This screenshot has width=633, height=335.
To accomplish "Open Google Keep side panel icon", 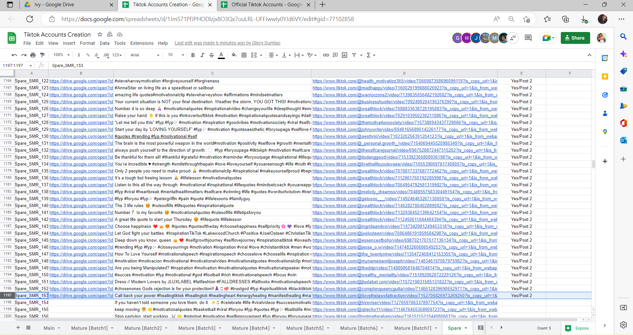I will (x=605, y=76).
